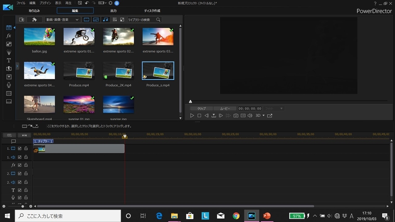Show image files filter in library
The image size is (395, 222).
coord(96,20)
